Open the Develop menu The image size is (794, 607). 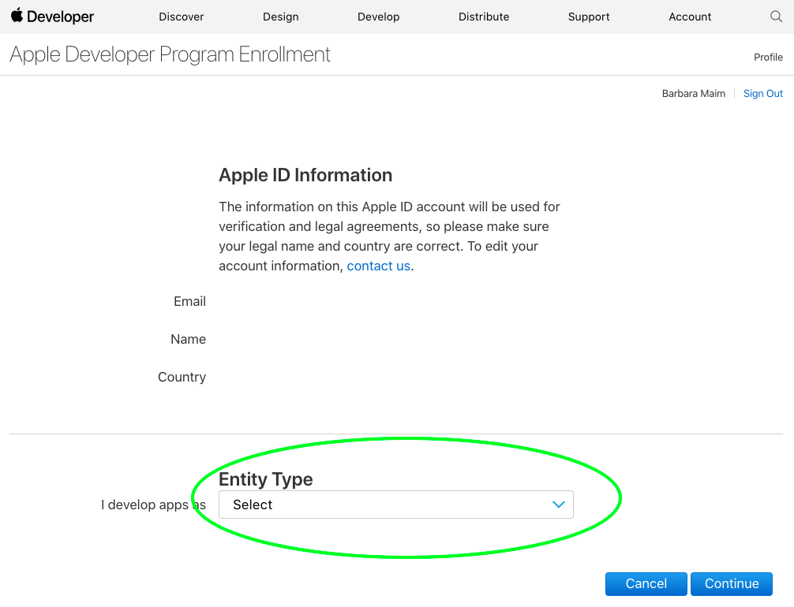[378, 17]
